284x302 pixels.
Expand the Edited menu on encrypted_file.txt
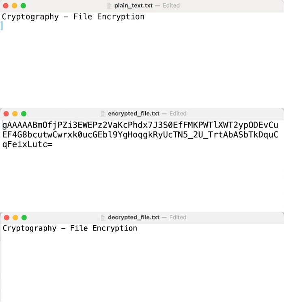pyautogui.click(x=178, y=114)
